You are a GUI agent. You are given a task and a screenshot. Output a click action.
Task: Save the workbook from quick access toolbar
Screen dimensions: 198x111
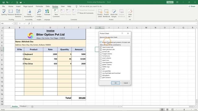click(3, 2)
